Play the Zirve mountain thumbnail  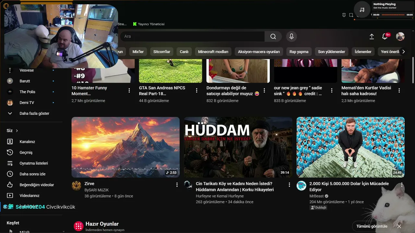[125, 147]
